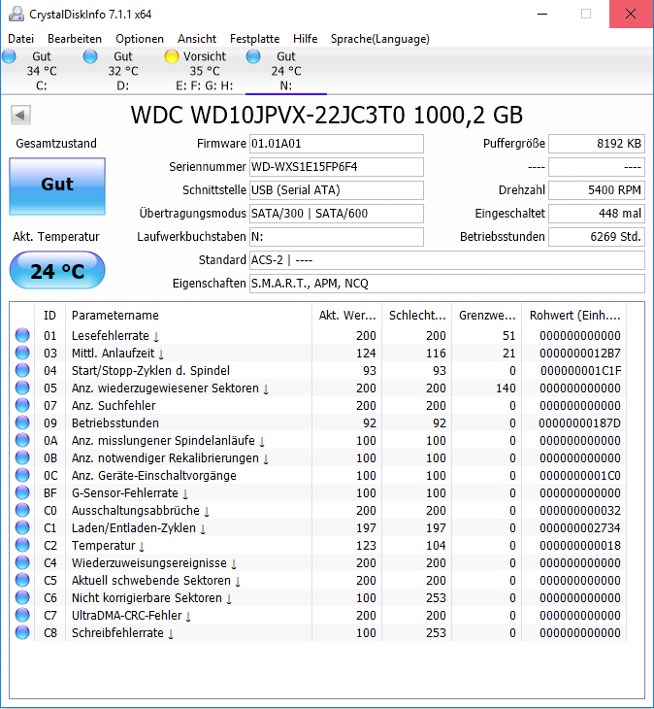
Task: Click status icon for Start/Stopp-Zyklen d. Spindel
Action: pos(22,370)
